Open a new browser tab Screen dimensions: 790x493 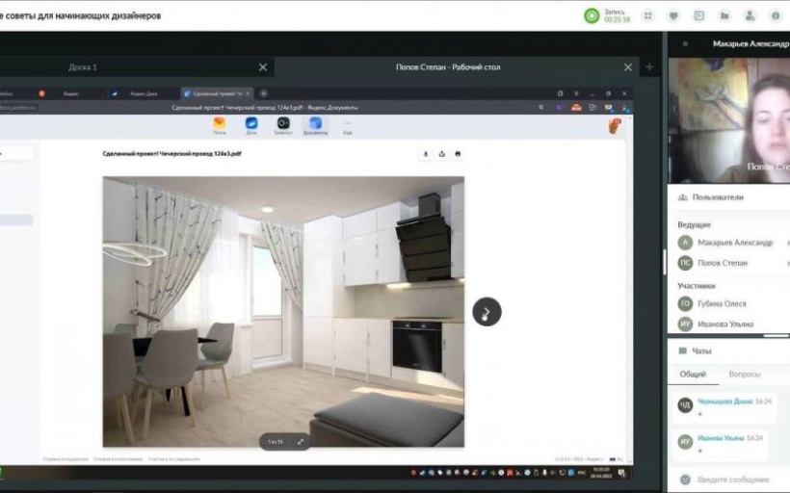[264, 93]
